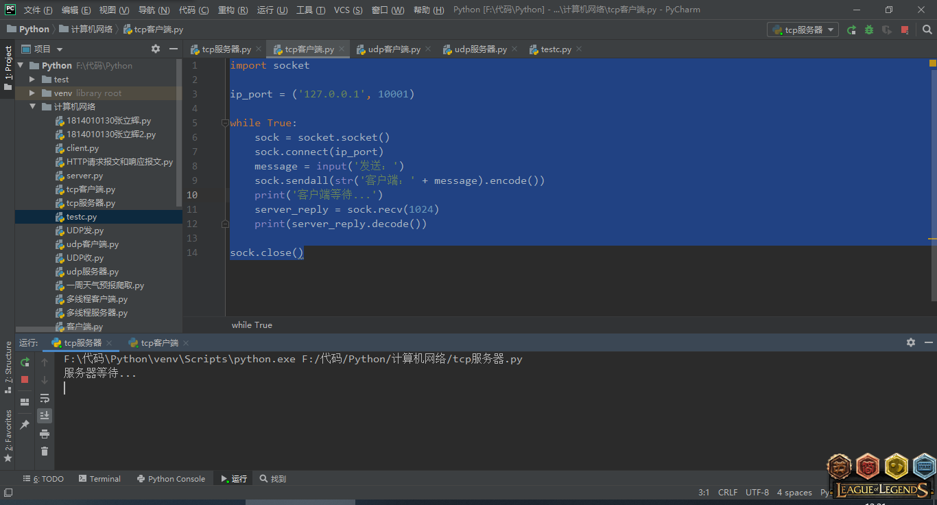Clear the Run console with trash icon
Image resolution: width=937 pixels, height=505 pixels.
click(45, 451)
